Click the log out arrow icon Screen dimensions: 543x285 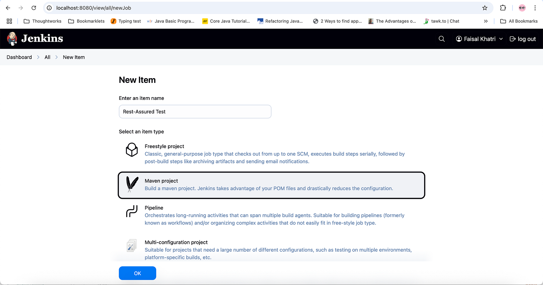(x=513, y=39)
